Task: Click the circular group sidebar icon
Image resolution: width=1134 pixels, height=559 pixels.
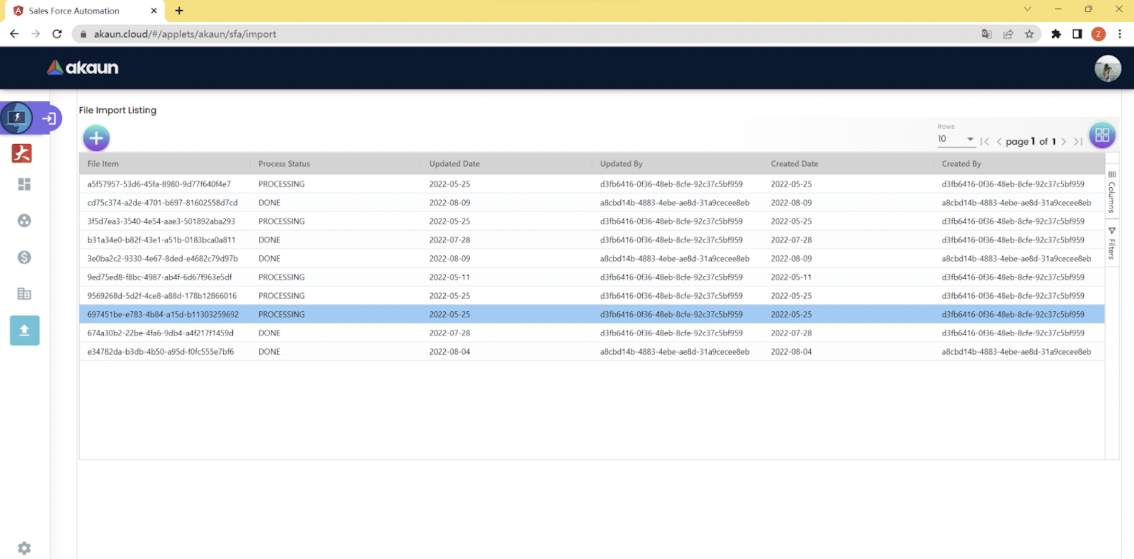Action: click(x=24, y=221)
